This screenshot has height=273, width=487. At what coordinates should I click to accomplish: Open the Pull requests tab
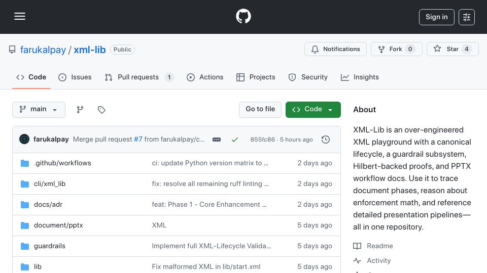[x=139, y=77]
